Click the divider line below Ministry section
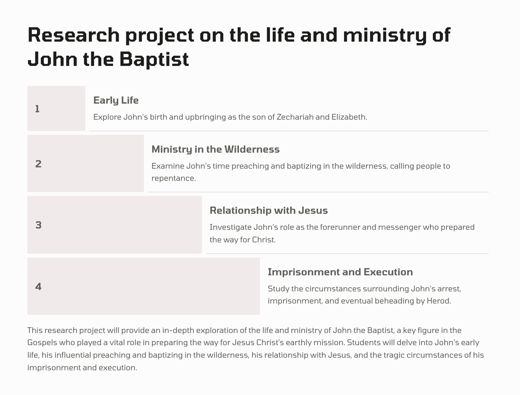Viewport: 520px width, 395px height. [x=318, y=192]
